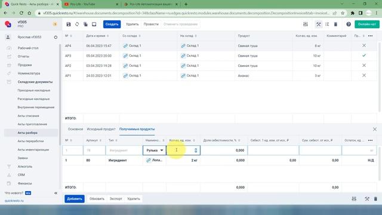Click the browser reload button
The width and height of the screenshot is (382, 215).
[21, 13]
